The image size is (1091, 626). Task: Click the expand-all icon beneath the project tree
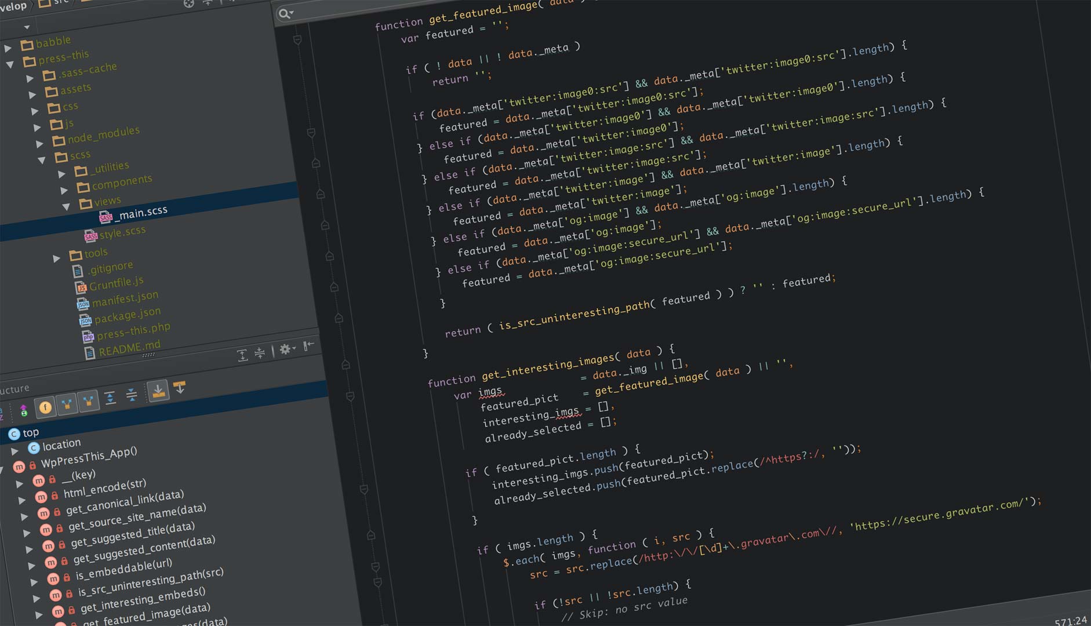click(x=242, y=355)
